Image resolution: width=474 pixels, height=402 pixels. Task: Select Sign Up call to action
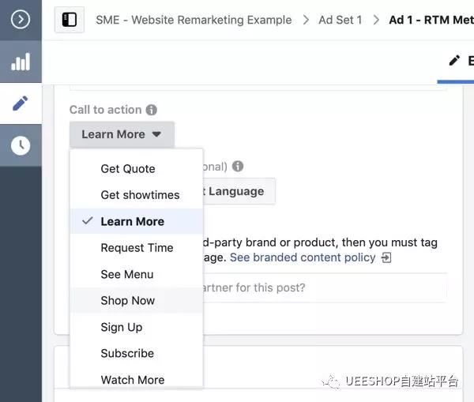pyautogui.click(x=121, y=327)
